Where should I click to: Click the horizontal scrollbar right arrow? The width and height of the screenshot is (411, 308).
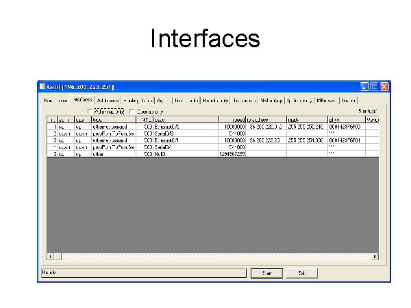[x=375, y=257]
